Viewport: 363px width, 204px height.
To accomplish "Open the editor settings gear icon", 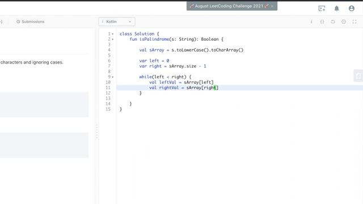I will [x=344, y=22].
